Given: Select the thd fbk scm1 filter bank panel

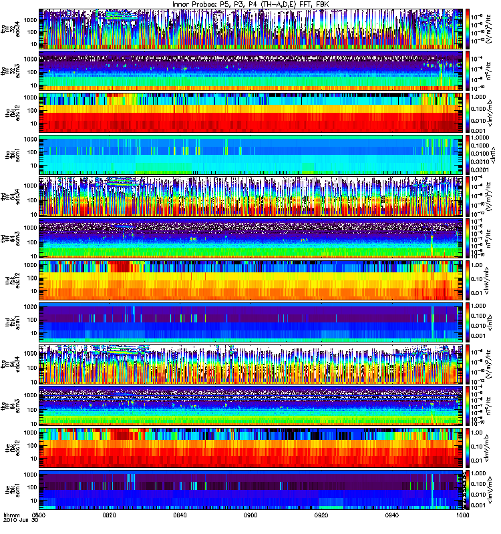Looking at the screenshot, I should click(x=251, y=322).
